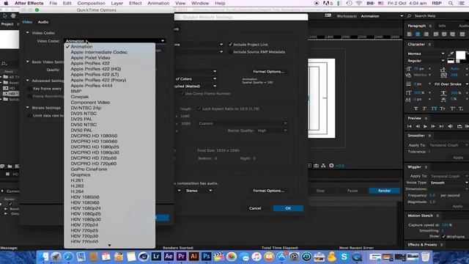Click center text alignment icon
Image resolution: width=469 pixels, height=264 pixels.
(418, 34)
